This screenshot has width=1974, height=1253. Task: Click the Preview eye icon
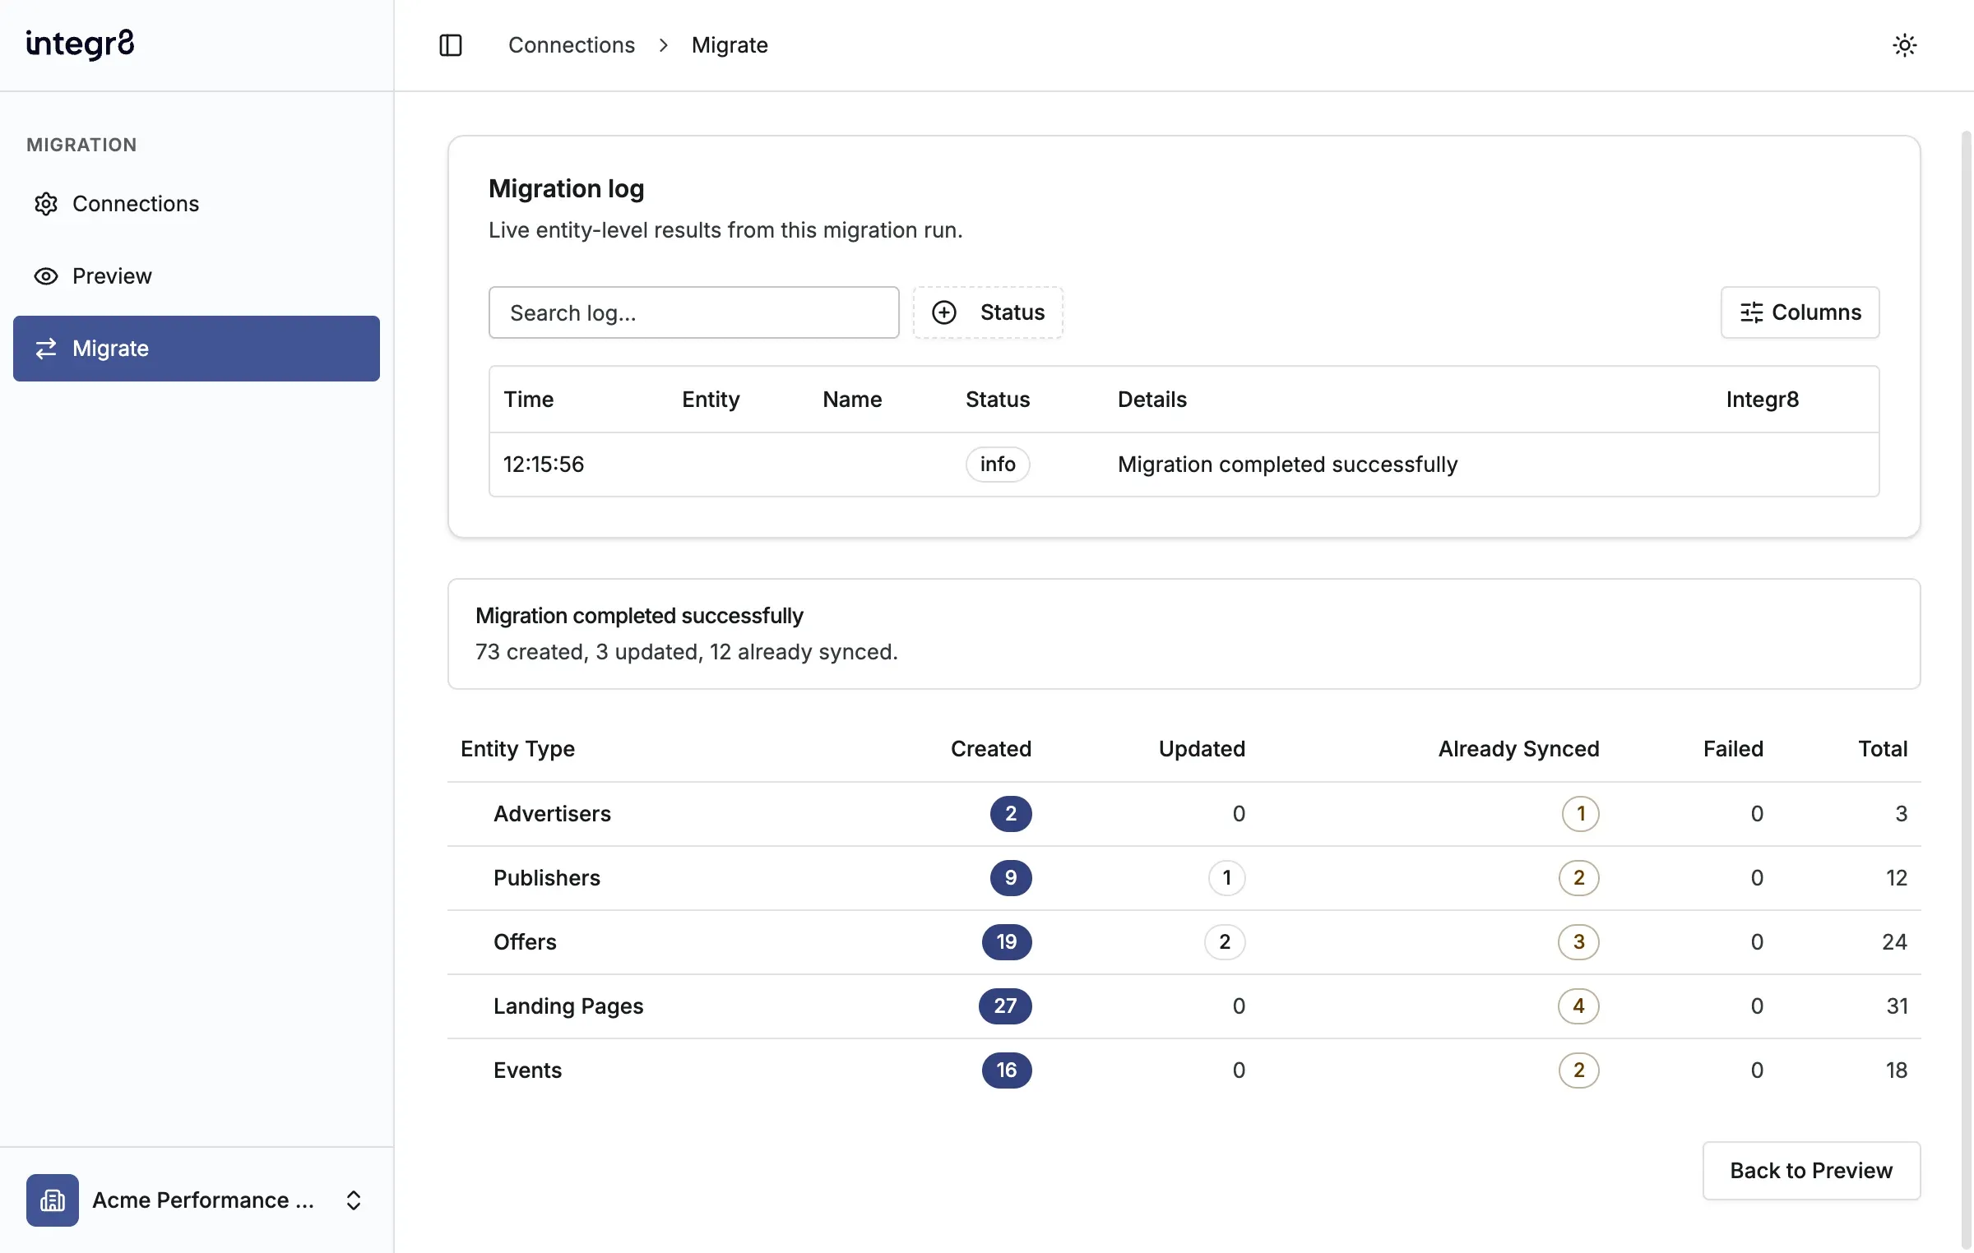46,276
